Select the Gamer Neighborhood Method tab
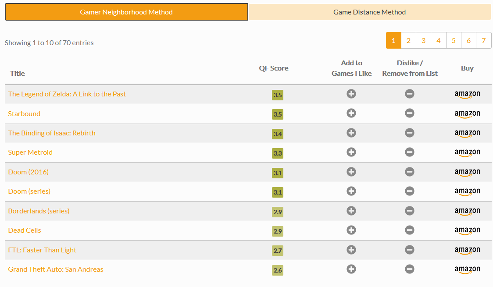This screenshot has width=493, height=287. 126,12
